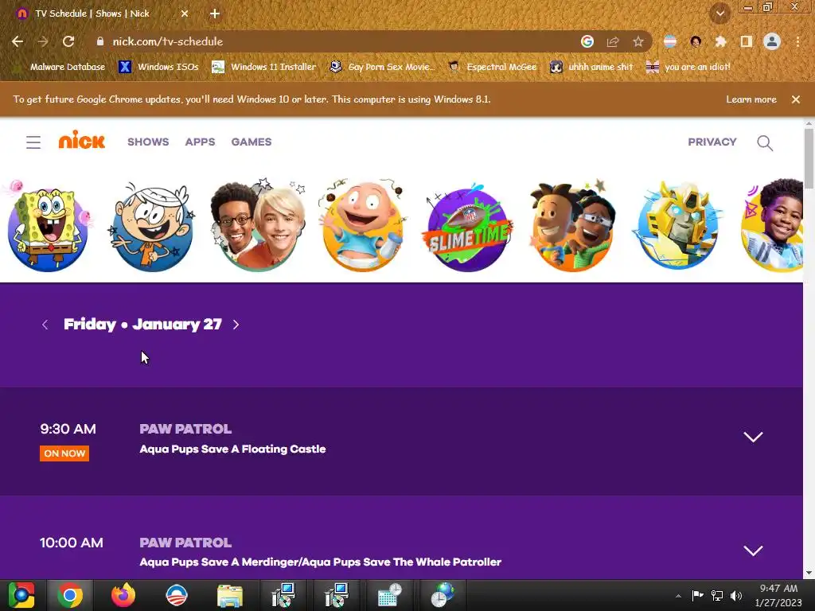815x611 pixels.
Task: Open Chrome from the taskbar
Action: point(70,595)
